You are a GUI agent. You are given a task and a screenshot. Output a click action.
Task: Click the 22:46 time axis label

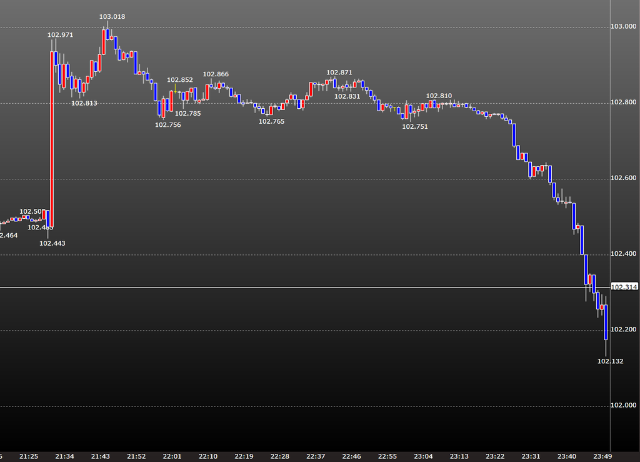click(351, 457)
